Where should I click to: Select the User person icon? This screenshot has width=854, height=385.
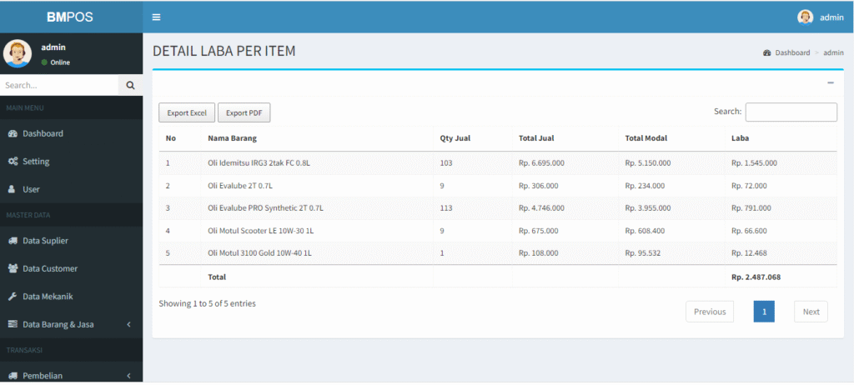(x=13, y=189)
